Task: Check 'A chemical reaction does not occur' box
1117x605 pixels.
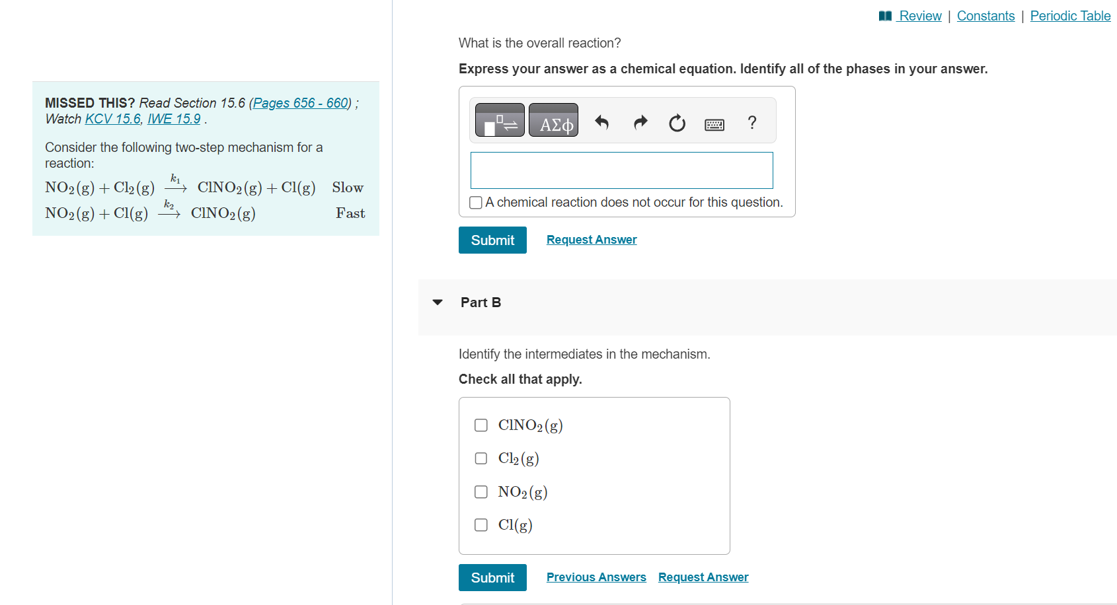Action: tap(475, 202)
